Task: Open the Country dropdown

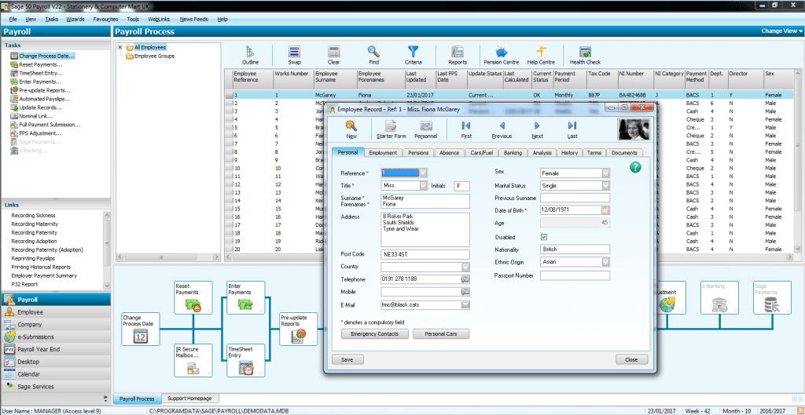Action: (465, 267)
